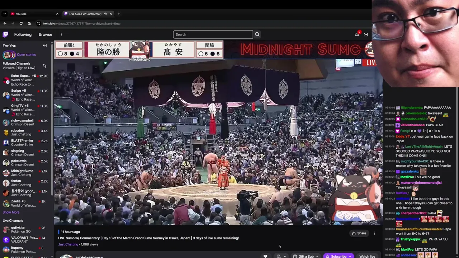Screen dimensions: 459x258
Task: Open video options three-dot menu
Action: point(375,233)
